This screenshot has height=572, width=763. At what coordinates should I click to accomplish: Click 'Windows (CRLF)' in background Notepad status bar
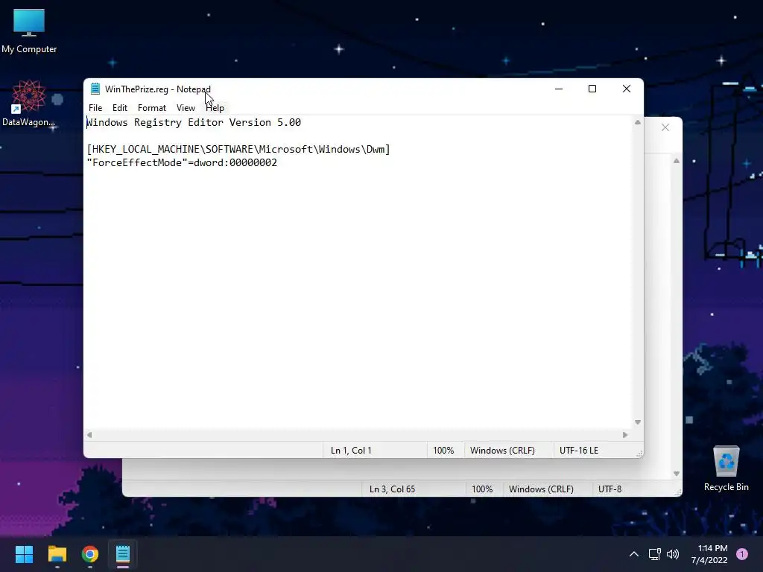pos(541,489)
